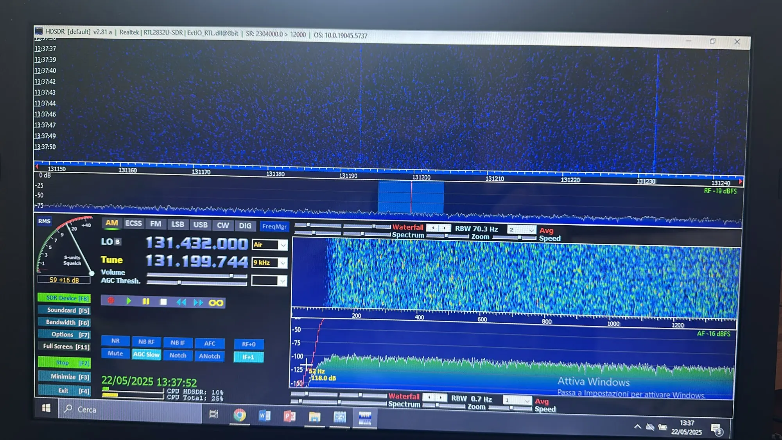Click the rewind double-arrow icon
782x440 pixels.
click(x=181, y=302)
